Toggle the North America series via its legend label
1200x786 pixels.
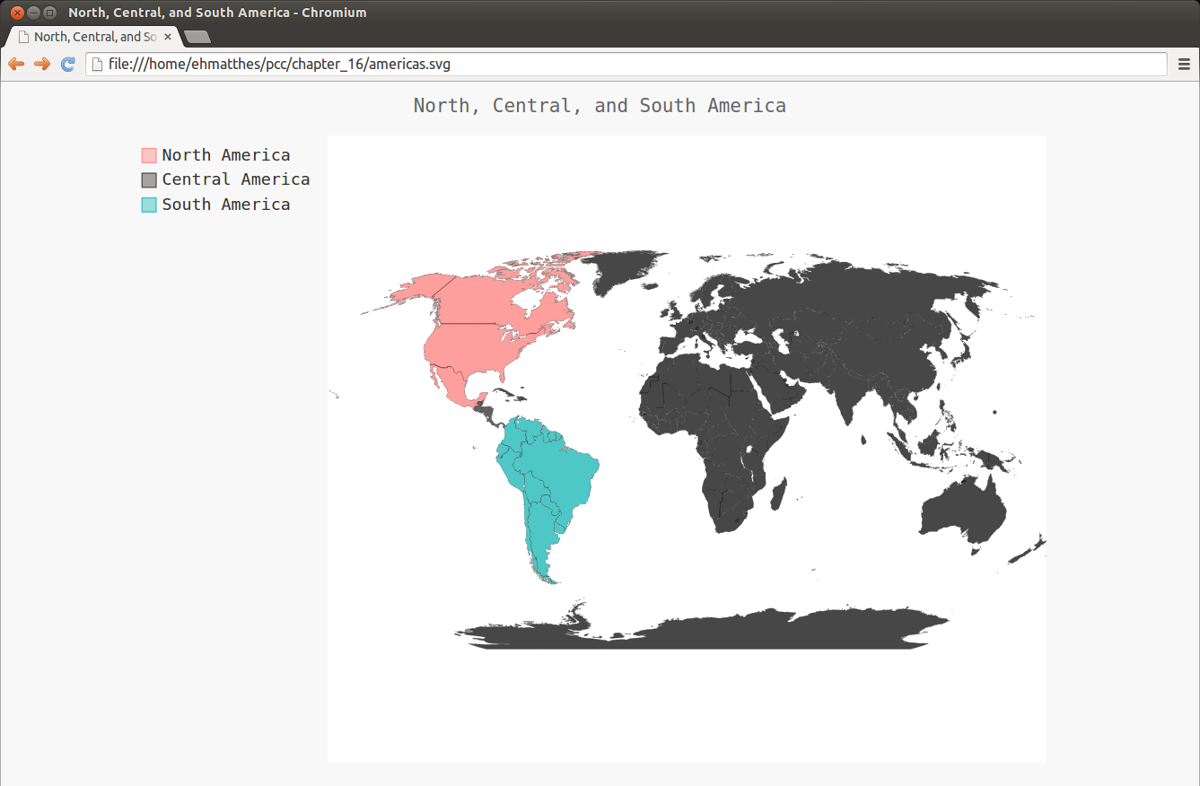[225, 155]
